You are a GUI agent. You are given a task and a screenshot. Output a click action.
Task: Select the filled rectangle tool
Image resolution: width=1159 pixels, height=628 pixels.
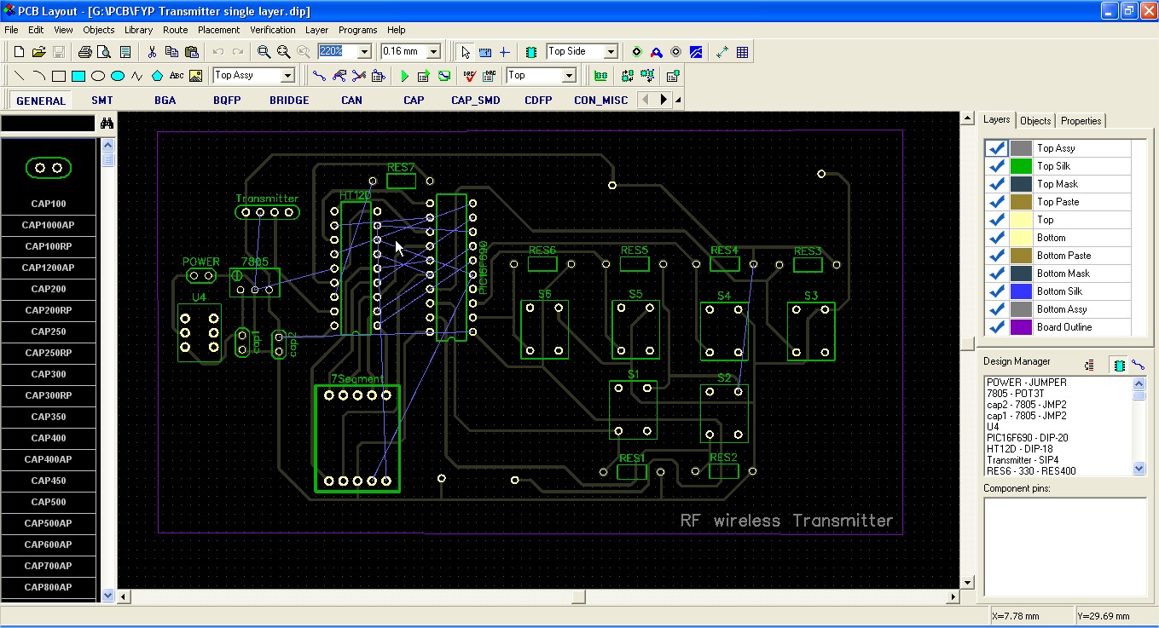click(x=78, y=76)
